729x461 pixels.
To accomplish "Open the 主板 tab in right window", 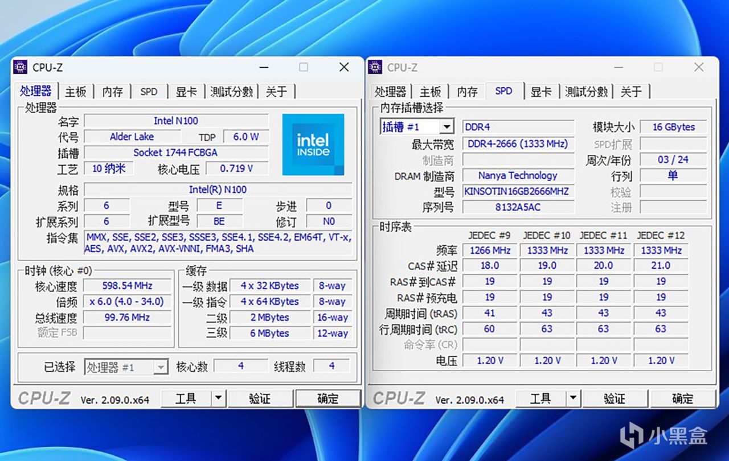I will coord(430,92).
